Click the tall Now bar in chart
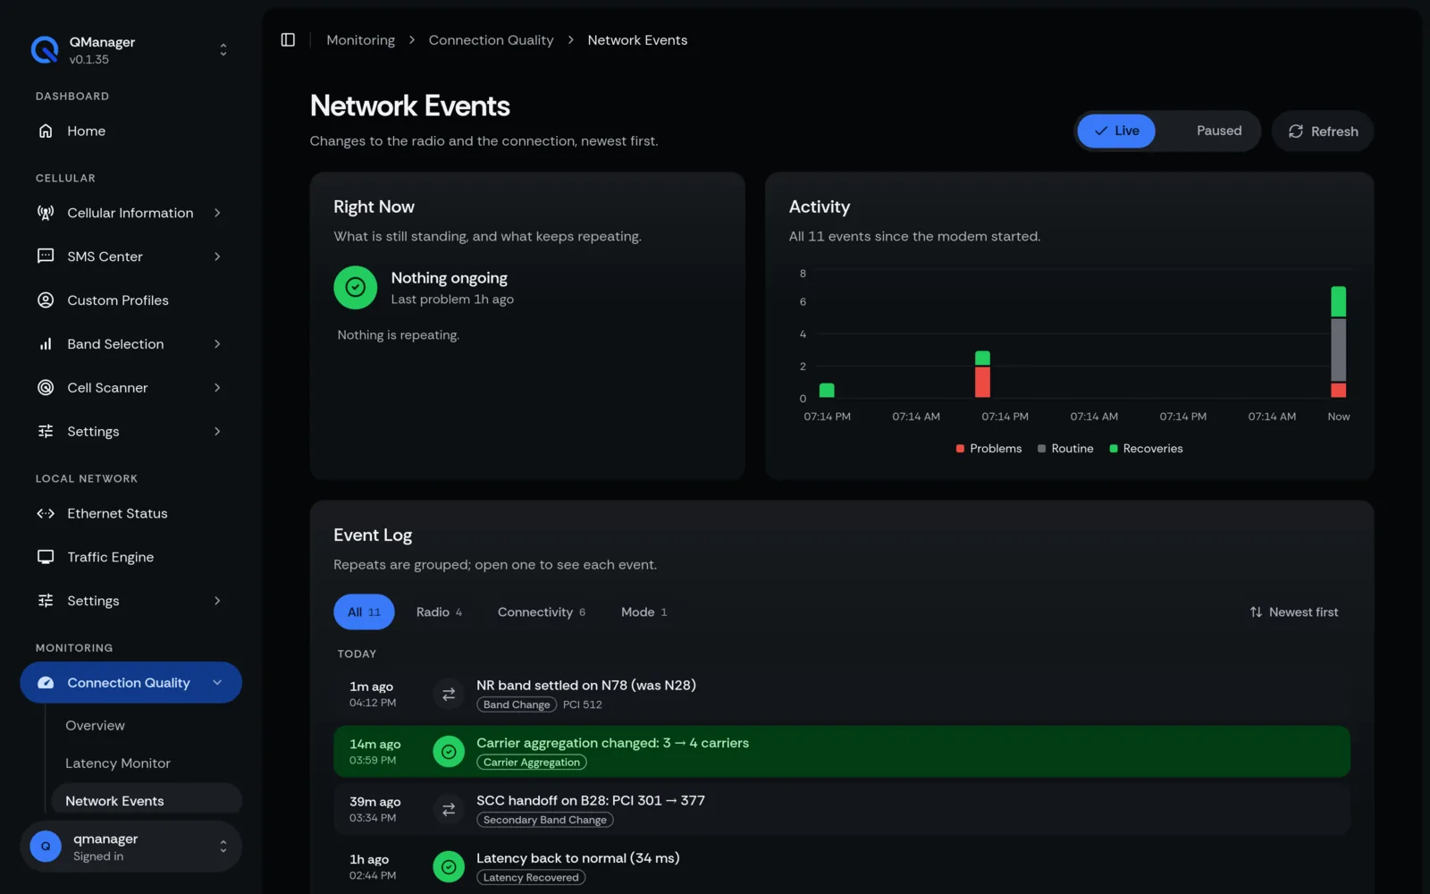This screenshot has height=894, width=1430. click(1338, 342)
